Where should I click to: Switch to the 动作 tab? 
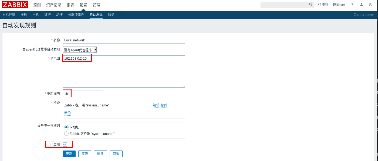click(x=59, y=15)
